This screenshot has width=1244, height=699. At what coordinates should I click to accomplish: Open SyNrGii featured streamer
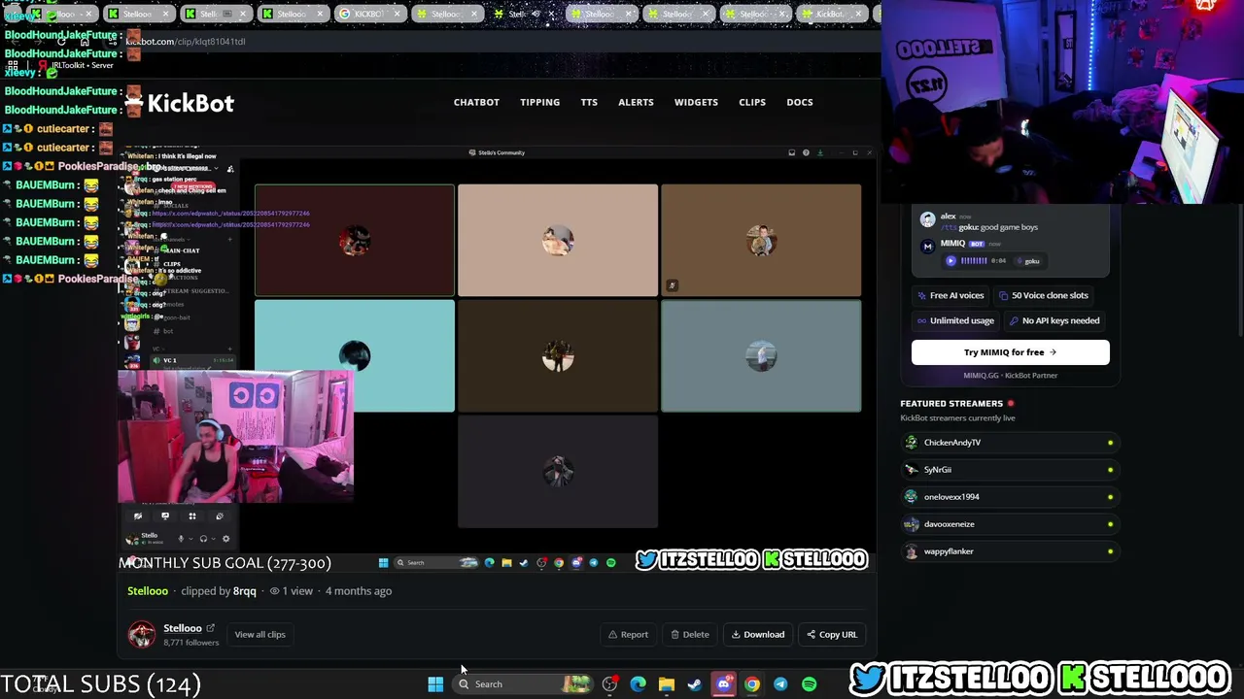pos(1009,470)
